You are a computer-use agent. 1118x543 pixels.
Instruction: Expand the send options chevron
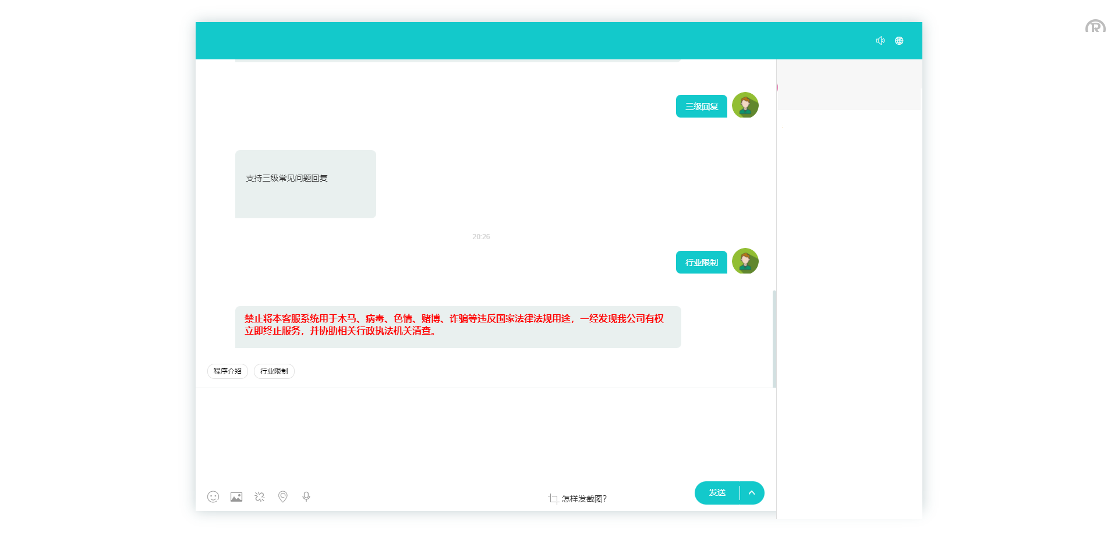pyautogui.click(x=752, y=493)
